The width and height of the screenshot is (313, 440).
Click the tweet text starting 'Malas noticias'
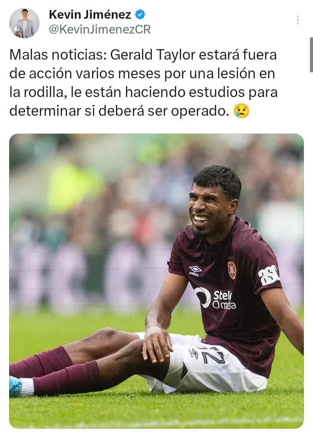point(143,83)
